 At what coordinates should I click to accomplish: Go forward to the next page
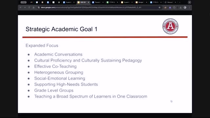[25, 8]
